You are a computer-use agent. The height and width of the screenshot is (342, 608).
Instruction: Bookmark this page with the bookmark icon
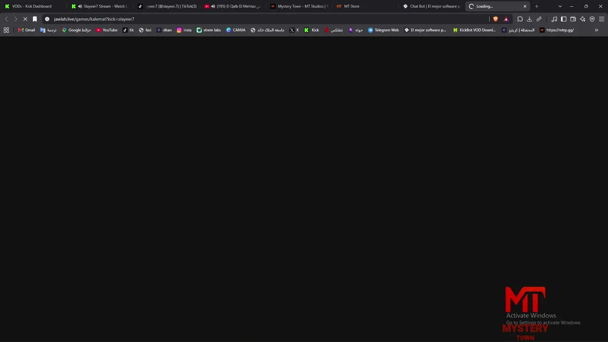[35, 19]
